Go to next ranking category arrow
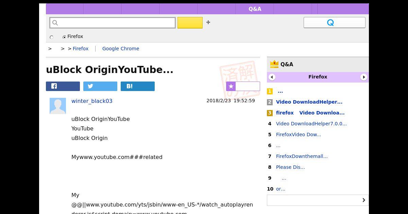This screenshot has width=408, height=214. tap(363, 77)
